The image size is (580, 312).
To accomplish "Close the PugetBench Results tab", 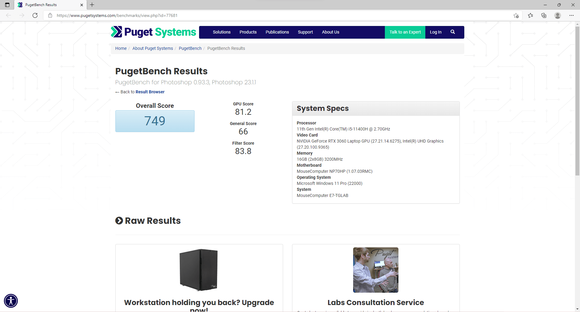I will [x=82, y=5].
